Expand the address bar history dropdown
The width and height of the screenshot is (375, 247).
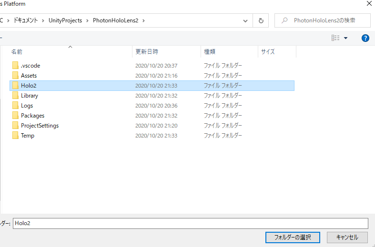(245, 21)
